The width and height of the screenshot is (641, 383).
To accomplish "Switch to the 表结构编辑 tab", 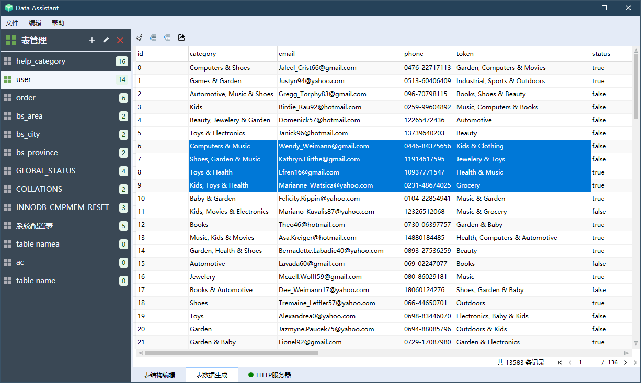I will click(159, 375).
